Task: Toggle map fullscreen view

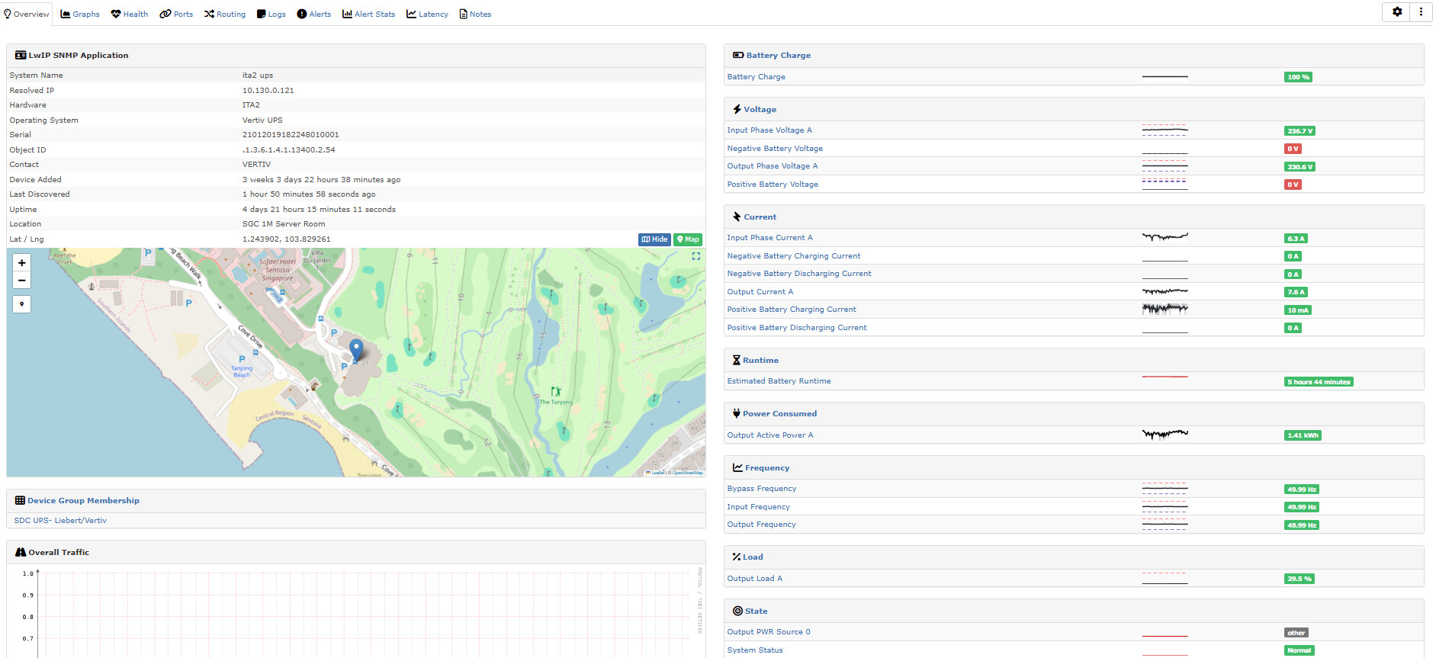Action: coord(696,256)
